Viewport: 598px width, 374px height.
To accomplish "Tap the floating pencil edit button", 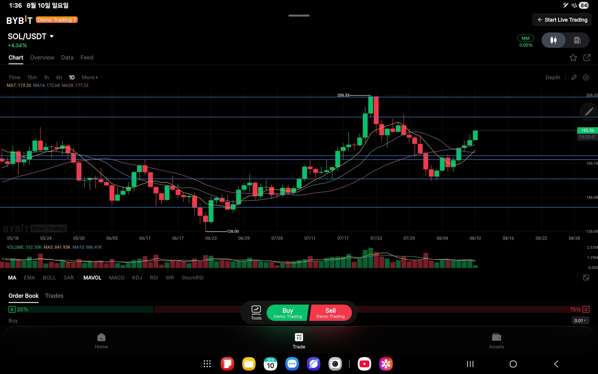I will tap(589, 112).
